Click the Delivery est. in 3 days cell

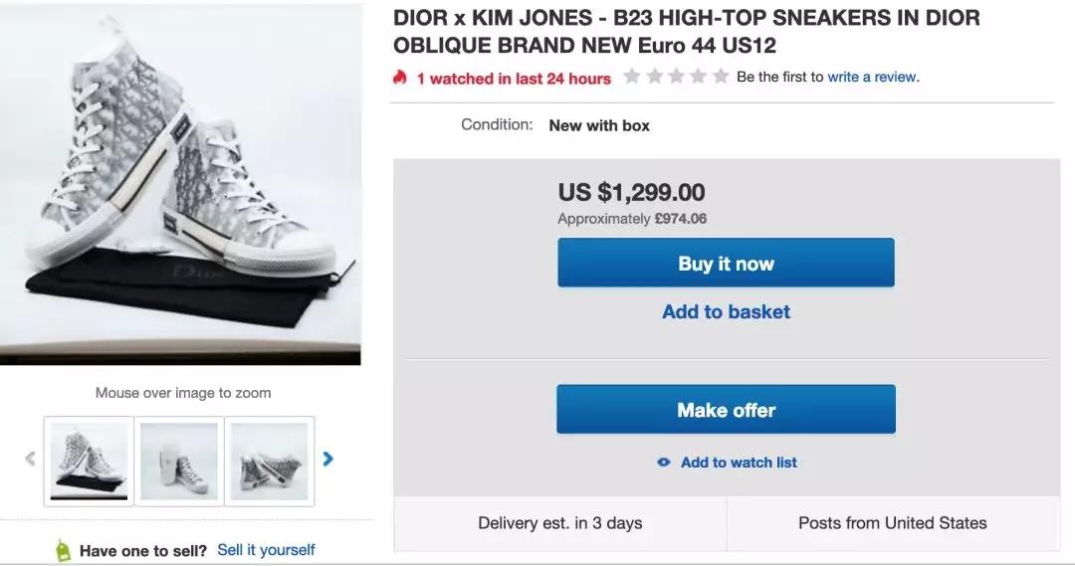(x=559, y=523)
